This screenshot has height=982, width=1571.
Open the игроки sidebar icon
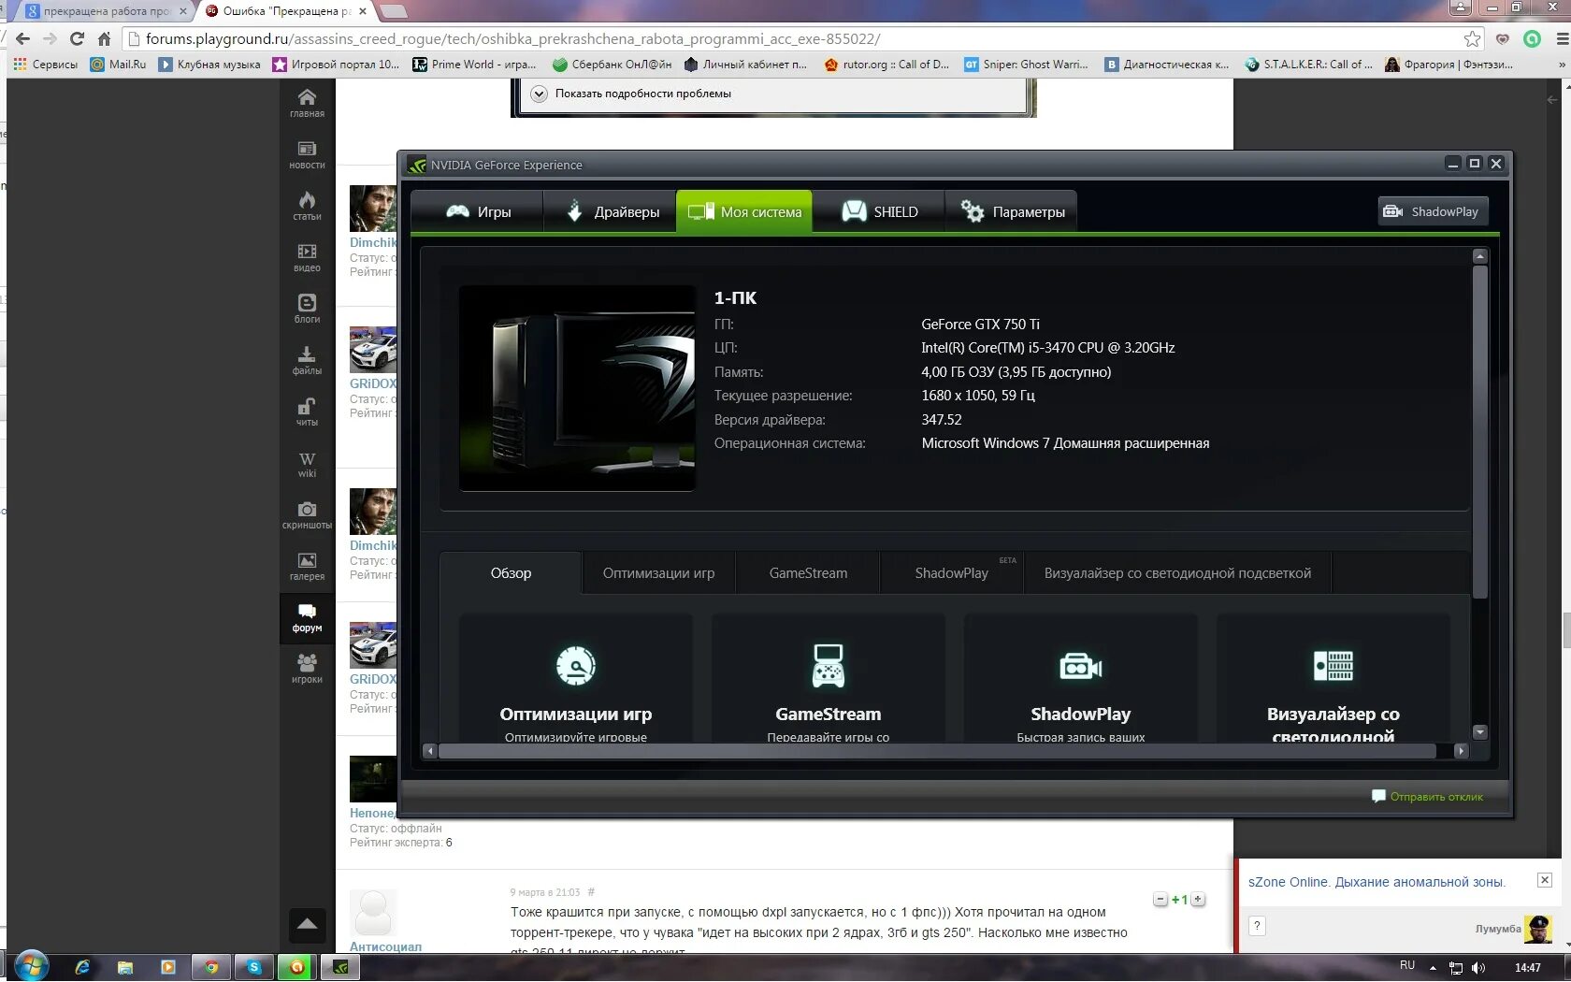point(307,669)
